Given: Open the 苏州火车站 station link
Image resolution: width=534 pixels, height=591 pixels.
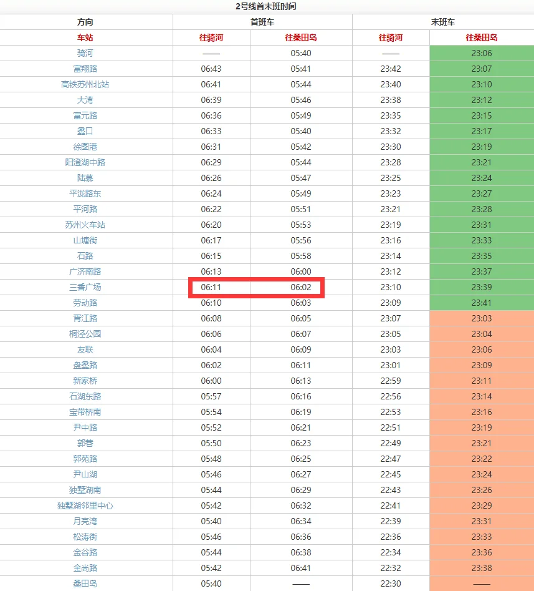Looking at the screenshot, I should click(x=85, y=225).
